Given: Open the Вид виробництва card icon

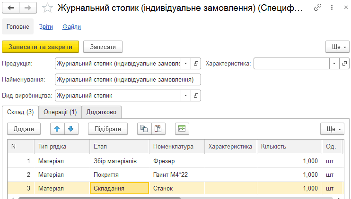Looking at the screenshot, I should click(x=196, y=95).
